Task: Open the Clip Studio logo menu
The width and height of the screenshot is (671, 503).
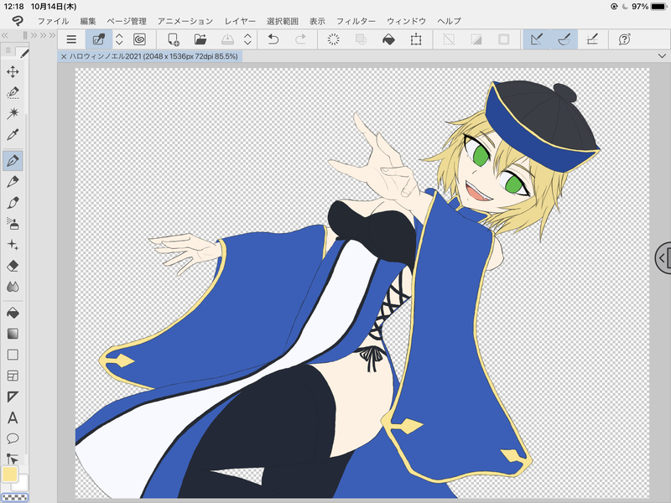Action: click(x=17, y=20)
